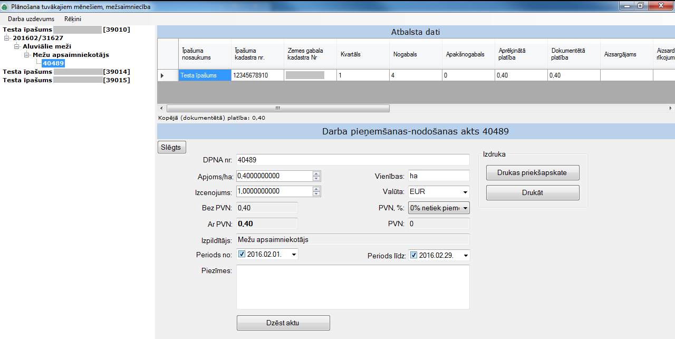Open the PVN, % dropdown
Screen dimensions: 675x339
[465, 208]
